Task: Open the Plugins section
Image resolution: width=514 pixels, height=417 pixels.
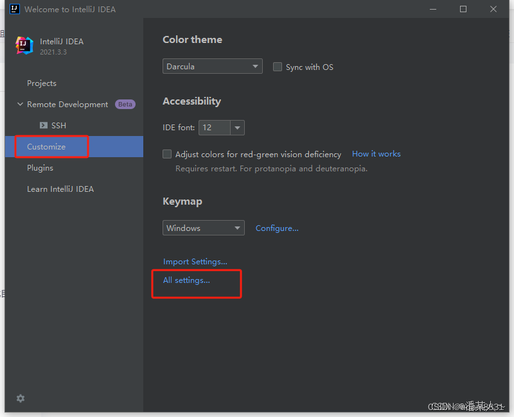Action: [x=40, y=168]
